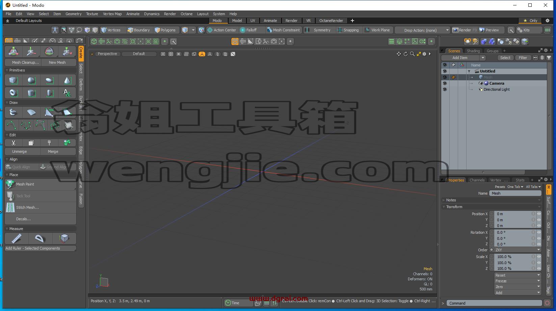Activate the scissors Cut tool
This screenshot has width=556, height=311.
tap(14, 143)
